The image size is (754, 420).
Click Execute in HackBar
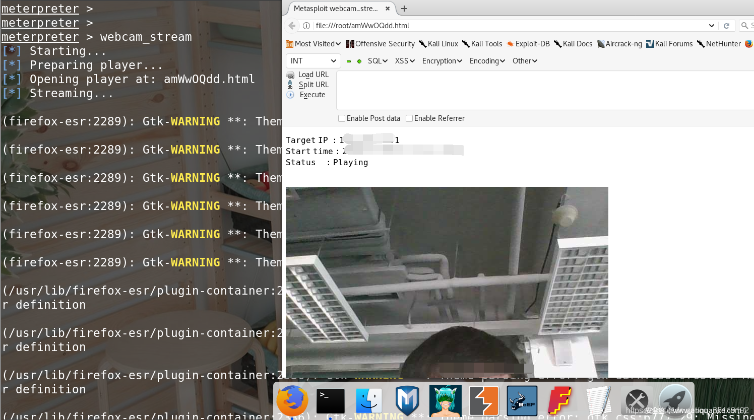306,95
